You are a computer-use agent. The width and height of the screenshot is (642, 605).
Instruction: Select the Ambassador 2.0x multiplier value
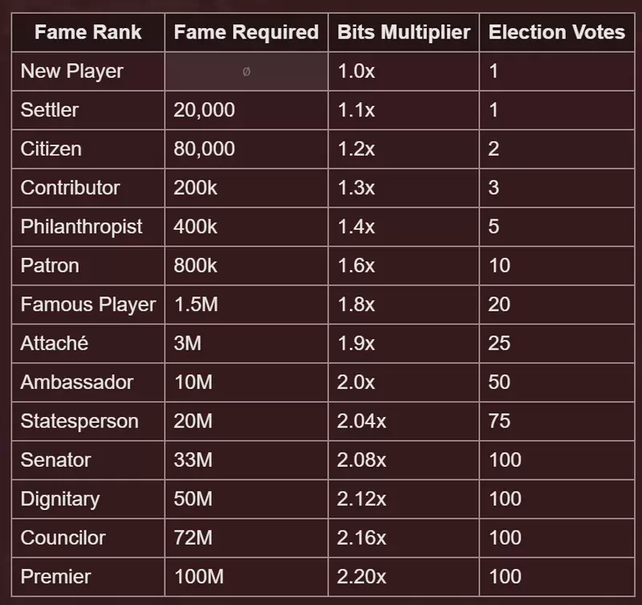coord(356,382)
